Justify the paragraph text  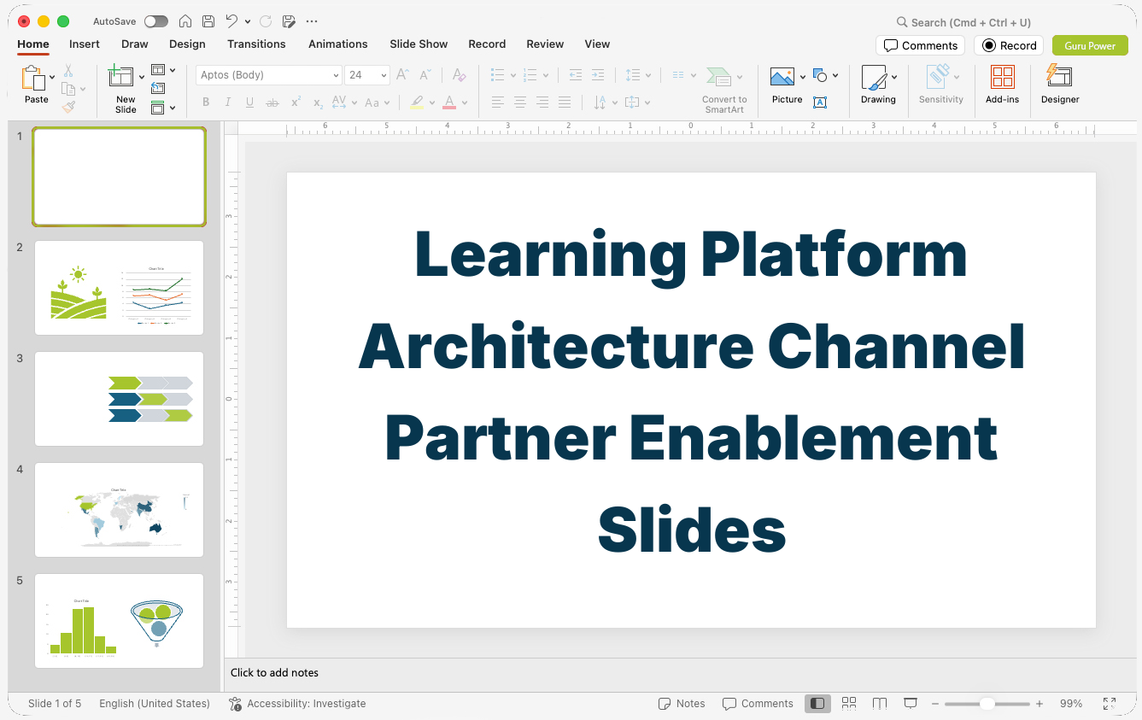[565, 102]
